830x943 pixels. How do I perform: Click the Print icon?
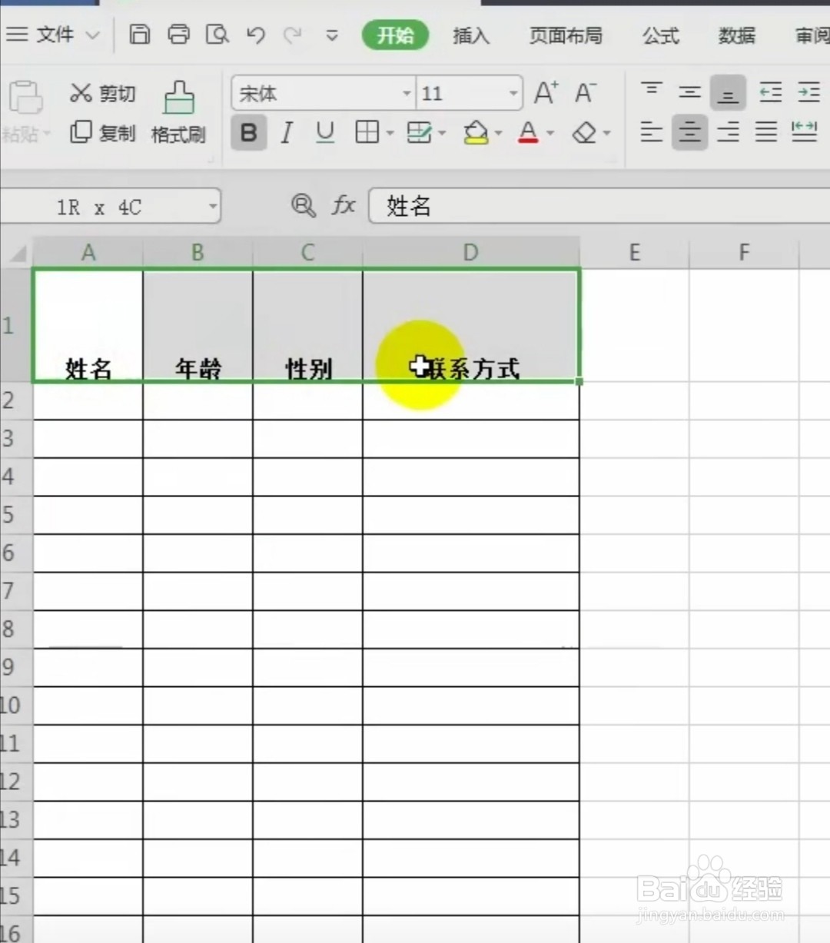click(178, 35)
